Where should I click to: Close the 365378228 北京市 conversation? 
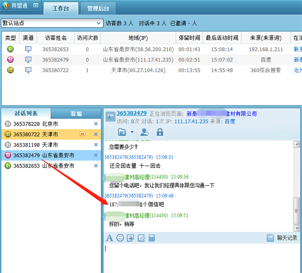coord(96,124)
